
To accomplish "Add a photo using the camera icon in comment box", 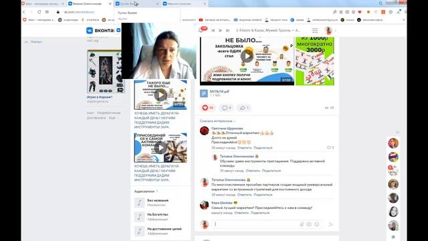I will (x=309, y=224).
